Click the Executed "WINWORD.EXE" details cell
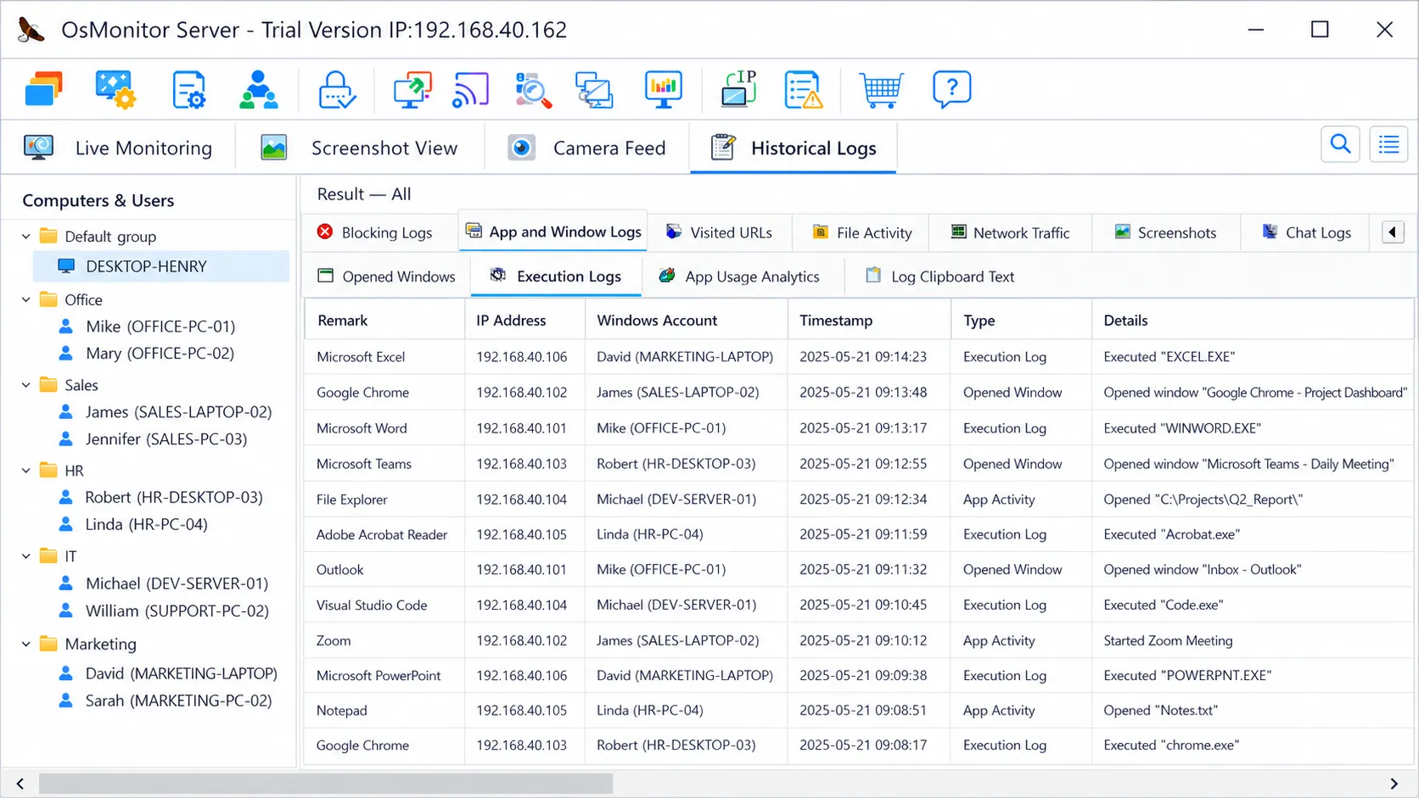Viewport: 1419px width, 798px height. (1253, 428)
